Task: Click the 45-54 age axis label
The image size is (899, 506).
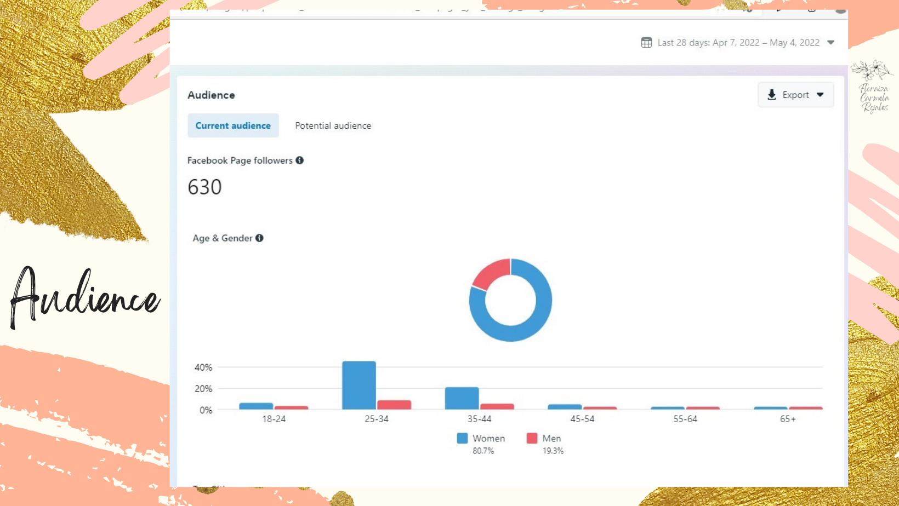Action: click(582, 419)
